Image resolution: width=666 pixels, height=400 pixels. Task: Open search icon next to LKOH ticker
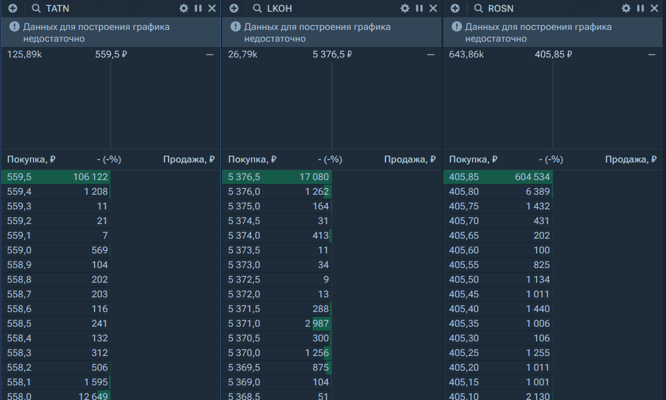pyautogui.click(x=257, y=8)
